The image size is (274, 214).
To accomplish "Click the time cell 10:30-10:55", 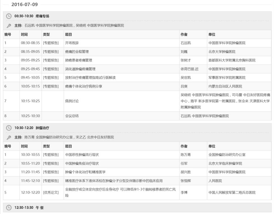I will [31, 155].
